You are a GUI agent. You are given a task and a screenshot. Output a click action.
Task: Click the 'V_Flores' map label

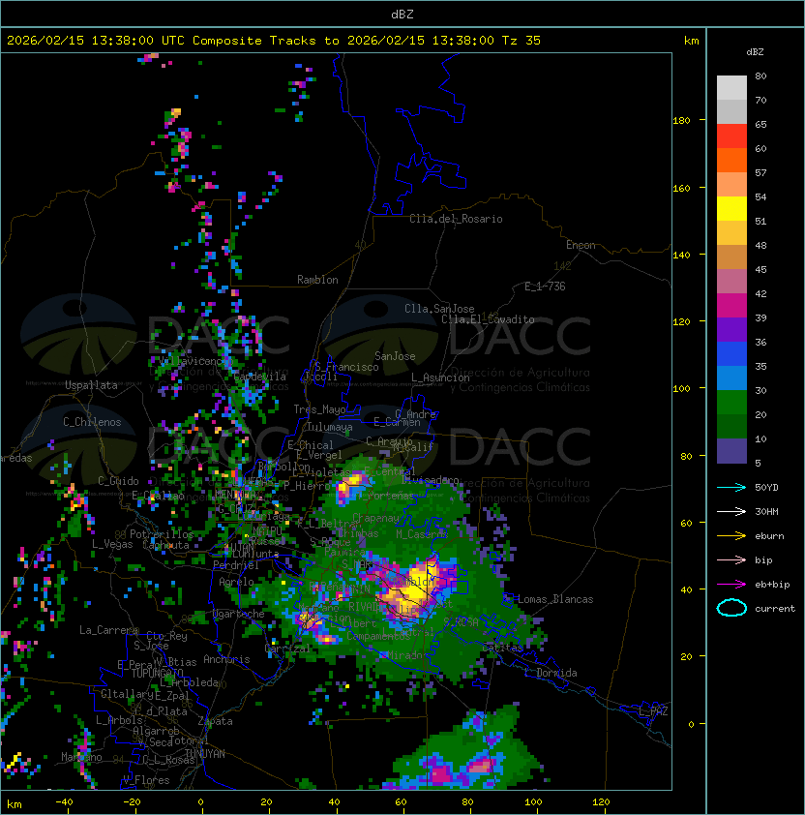click(x=146, y=780)
